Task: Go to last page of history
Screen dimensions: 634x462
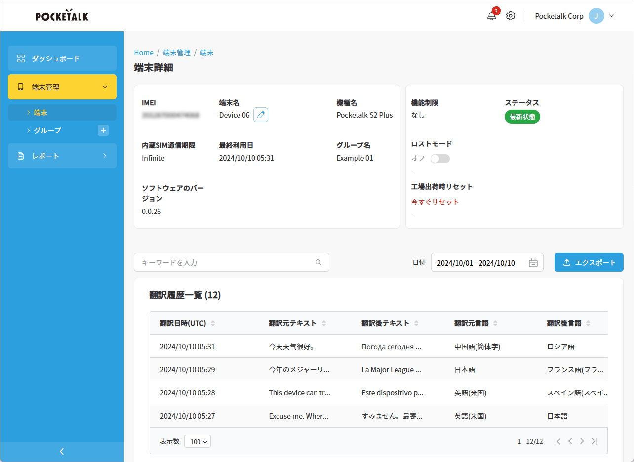Action: pos(594,441)
